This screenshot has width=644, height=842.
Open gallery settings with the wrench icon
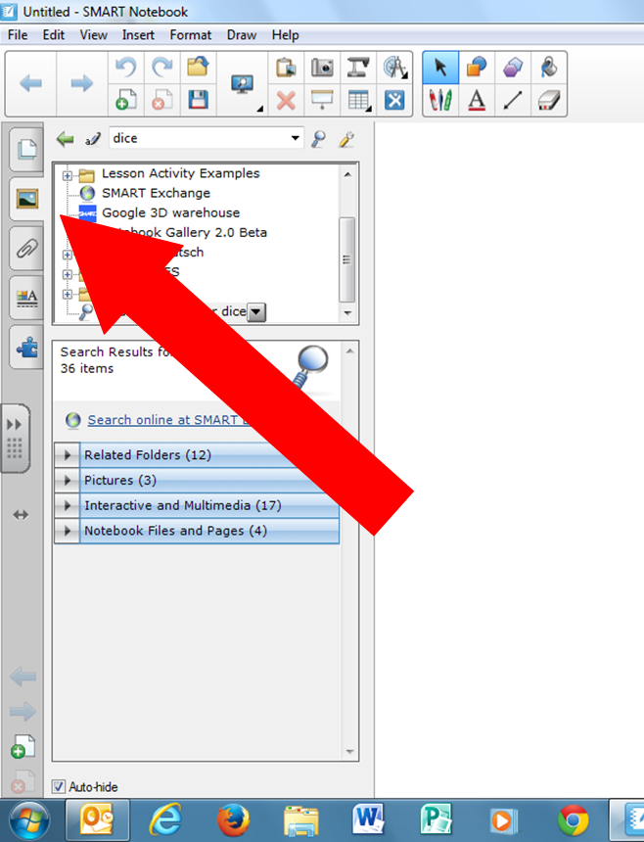pos(346,139)
